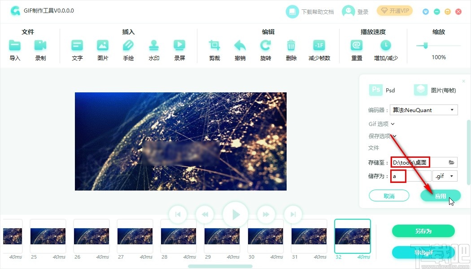Insert an image with 图片 icon

click(103, 45)
